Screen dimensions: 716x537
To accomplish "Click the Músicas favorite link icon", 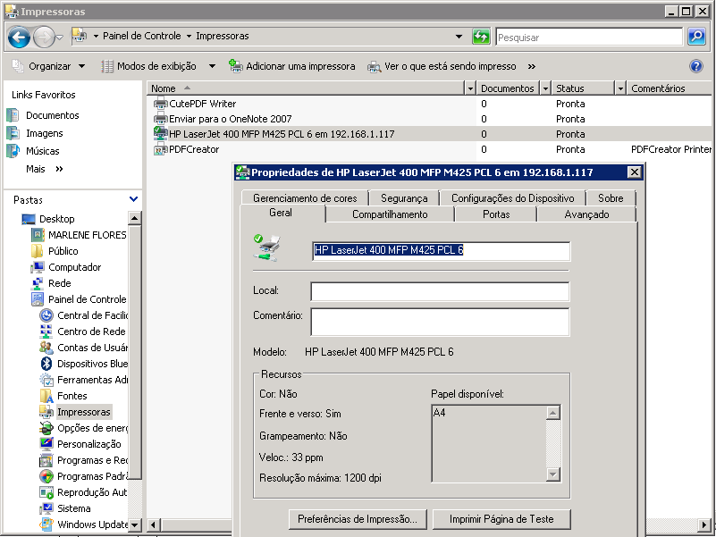I will click(13, 151).
